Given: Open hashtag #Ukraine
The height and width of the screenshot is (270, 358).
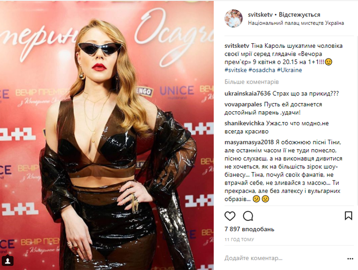Looking at the screenshot, I should (x=289, y=70).
